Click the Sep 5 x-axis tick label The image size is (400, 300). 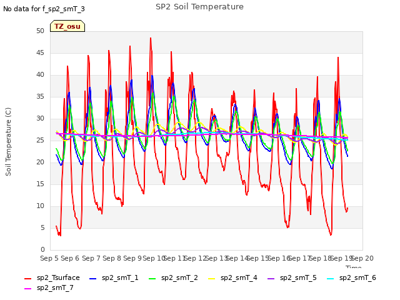(49, 258)
